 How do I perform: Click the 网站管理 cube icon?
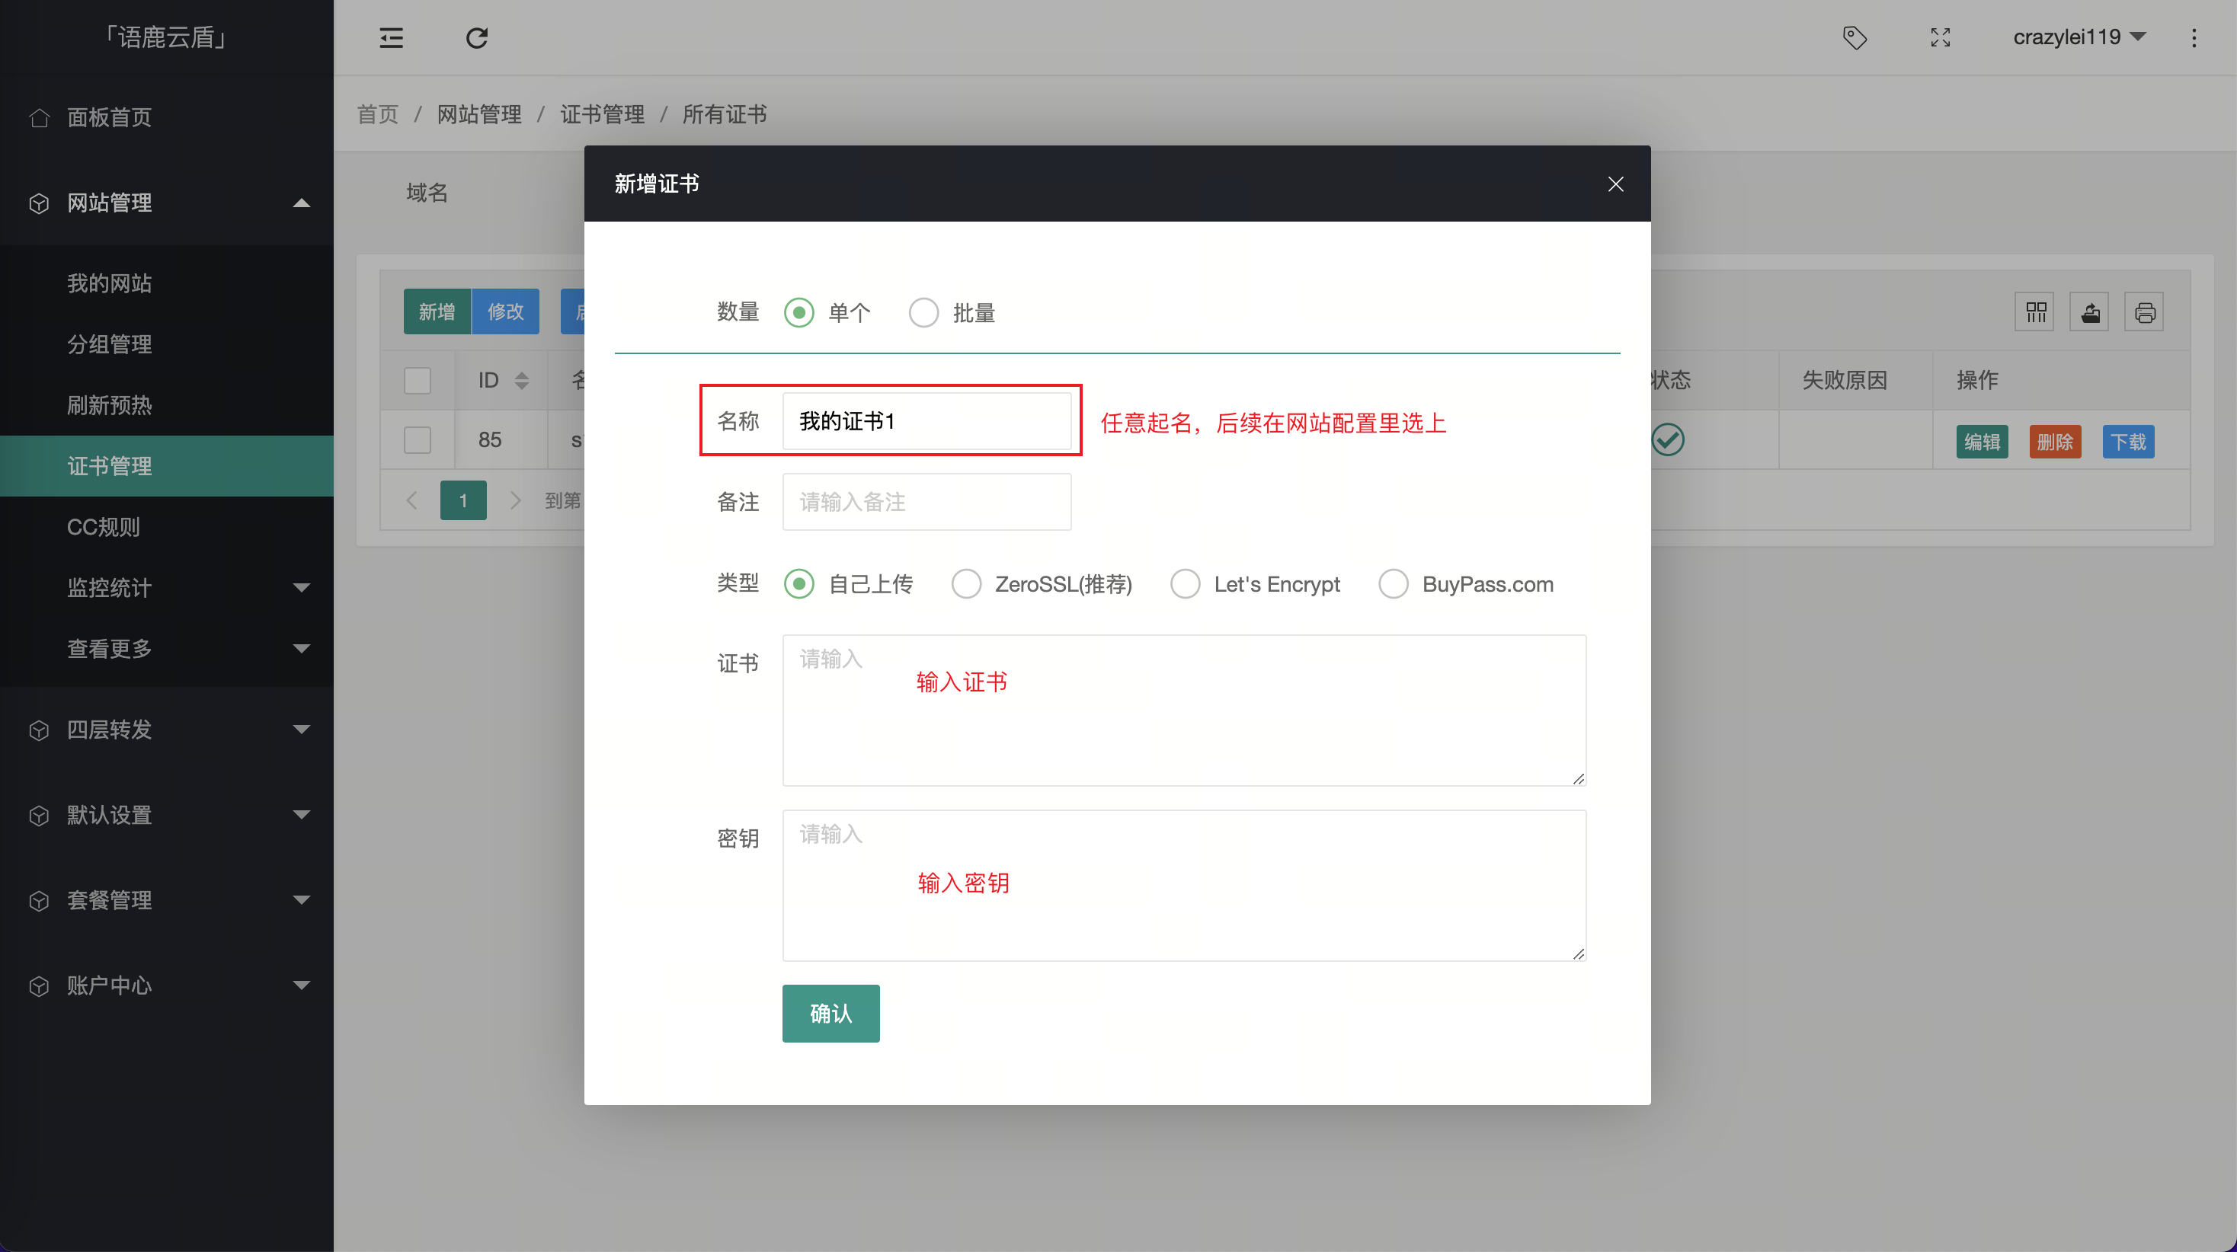click(x=38, y=203)
